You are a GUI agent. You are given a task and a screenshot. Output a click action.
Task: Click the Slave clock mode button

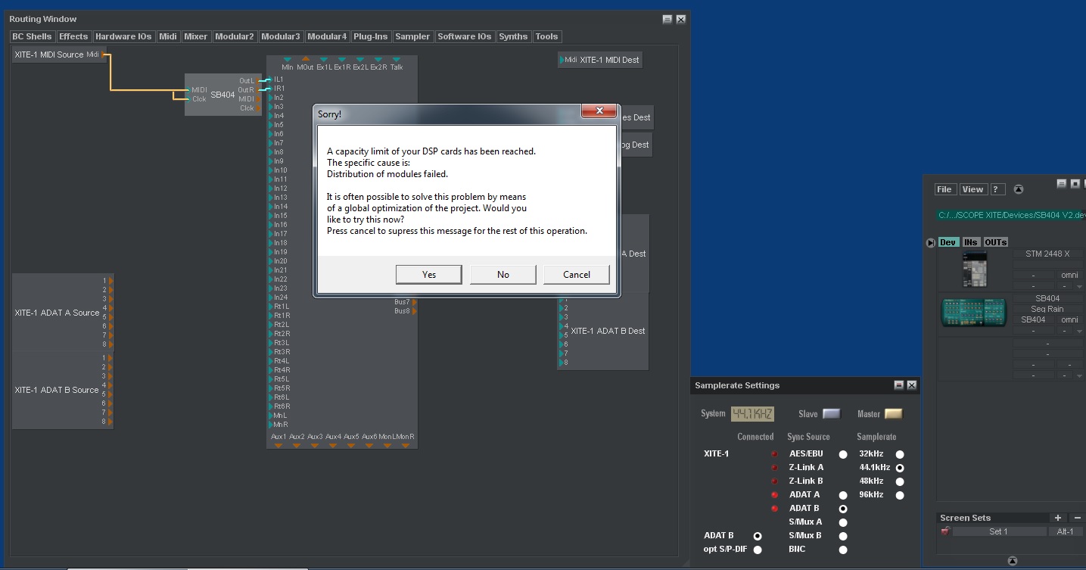coord(831,414)
